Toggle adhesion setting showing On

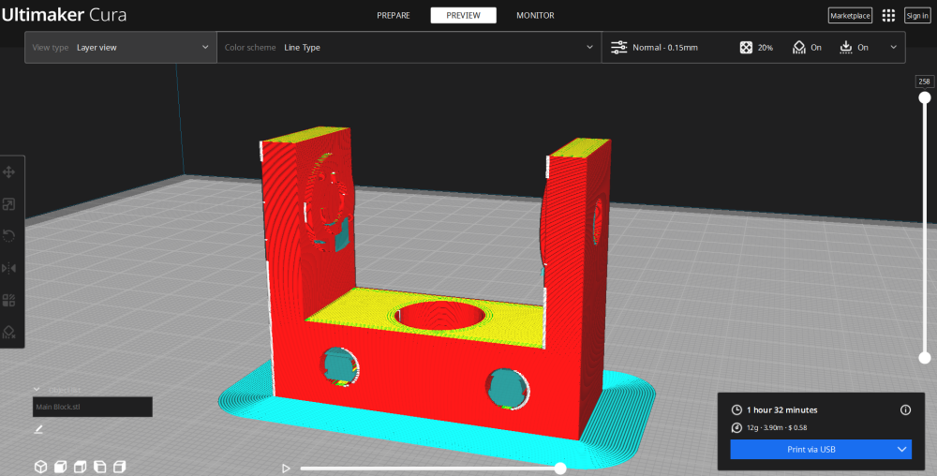click(x=854, y=47)
